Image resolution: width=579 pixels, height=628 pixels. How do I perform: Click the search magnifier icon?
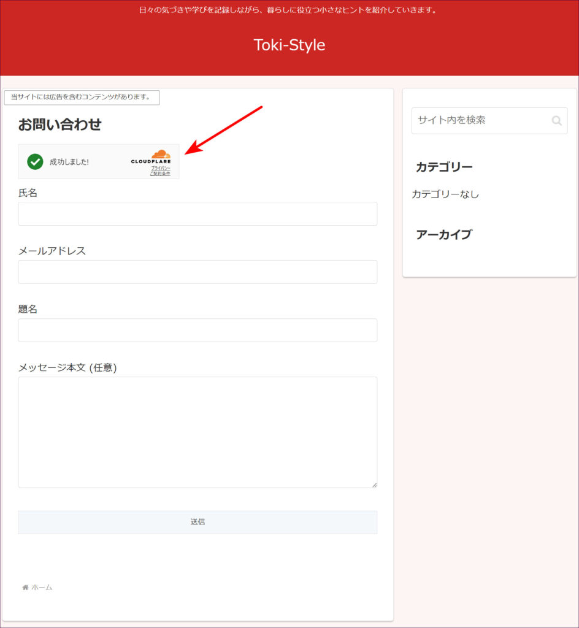[556, 121]
